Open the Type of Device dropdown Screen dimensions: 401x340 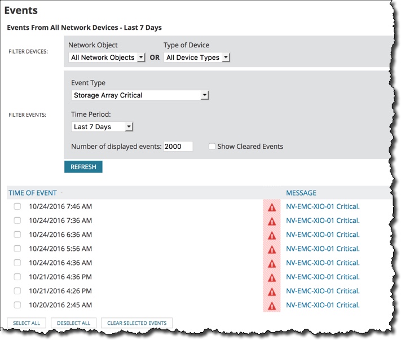197,58
